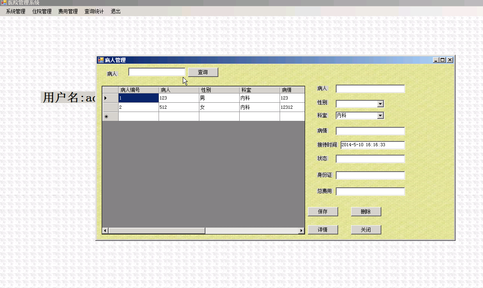The height and width of the screenshot is (288, 483).
Task: Select cell with patient number 1
Action: pyautogui.click(x=139, y=98)
